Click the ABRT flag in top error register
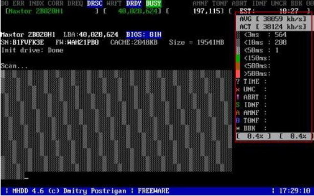 [x=240, y=4]
